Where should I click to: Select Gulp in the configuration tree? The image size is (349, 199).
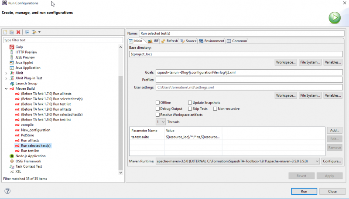(x=19, y=47)
